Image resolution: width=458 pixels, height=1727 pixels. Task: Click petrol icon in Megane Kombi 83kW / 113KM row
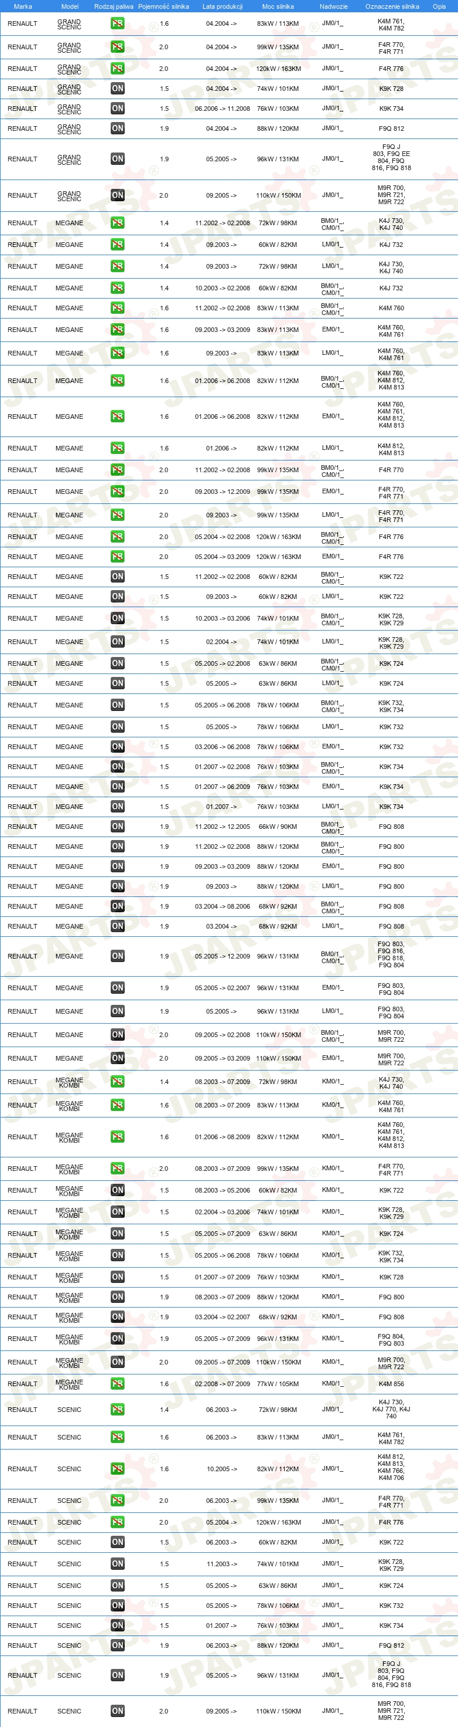coord(117,1105)
